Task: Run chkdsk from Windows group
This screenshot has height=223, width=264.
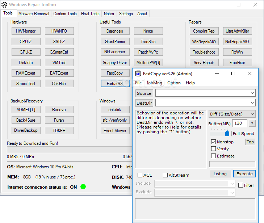Action: tap(115, 110)
